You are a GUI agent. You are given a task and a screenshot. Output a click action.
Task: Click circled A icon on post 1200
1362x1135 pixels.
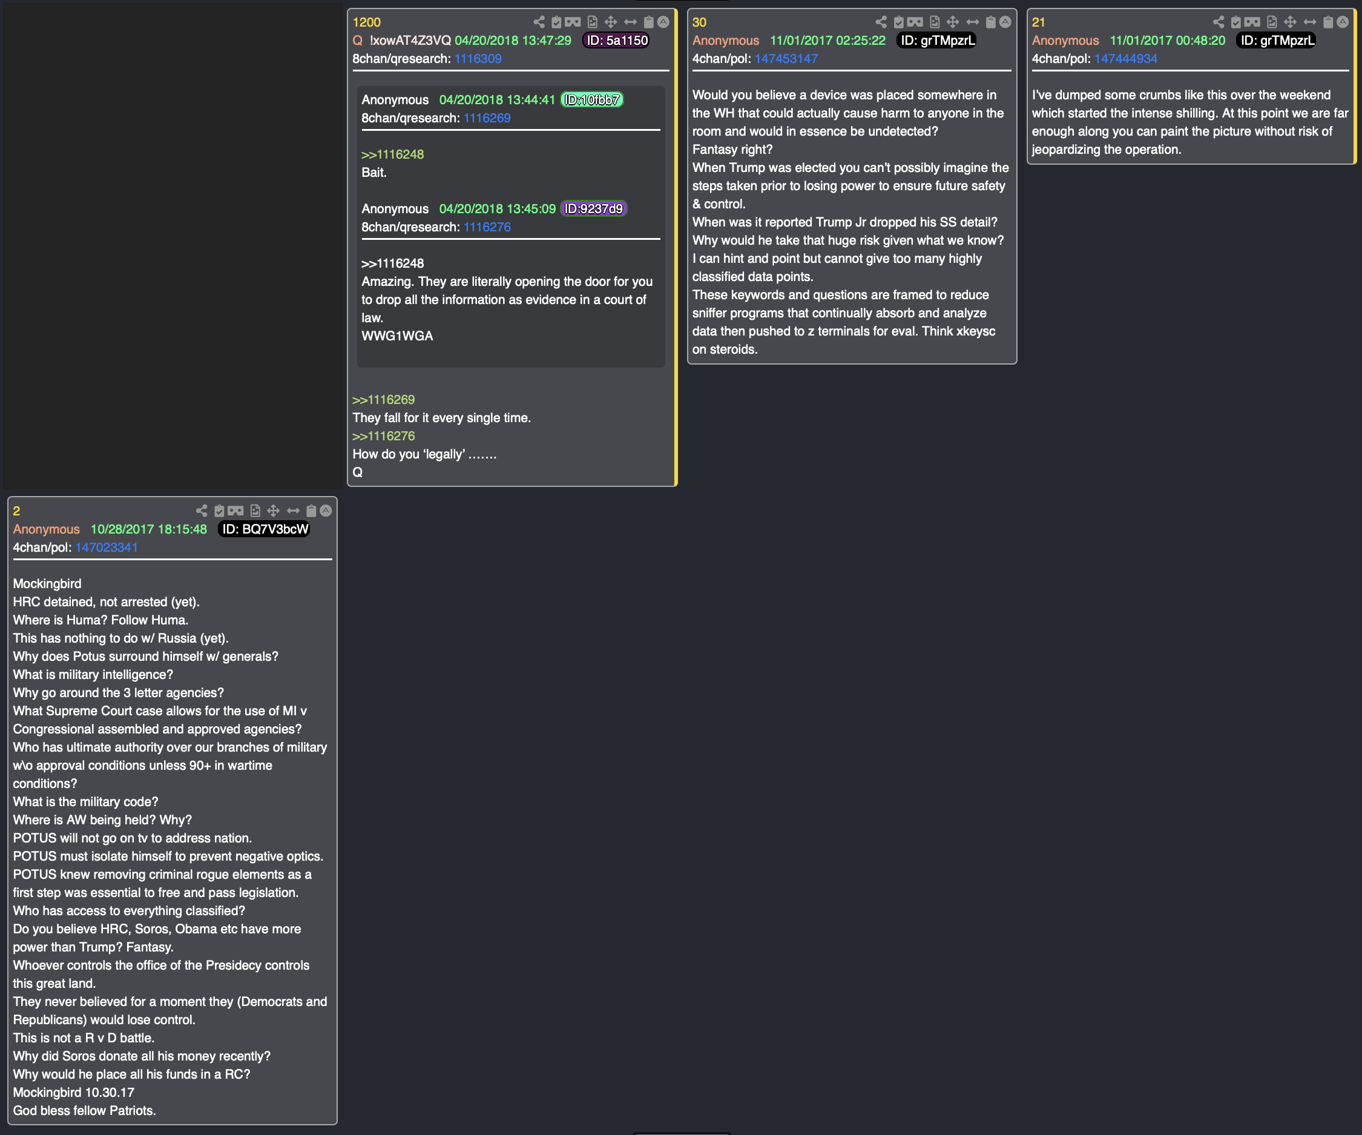point(663,22)
